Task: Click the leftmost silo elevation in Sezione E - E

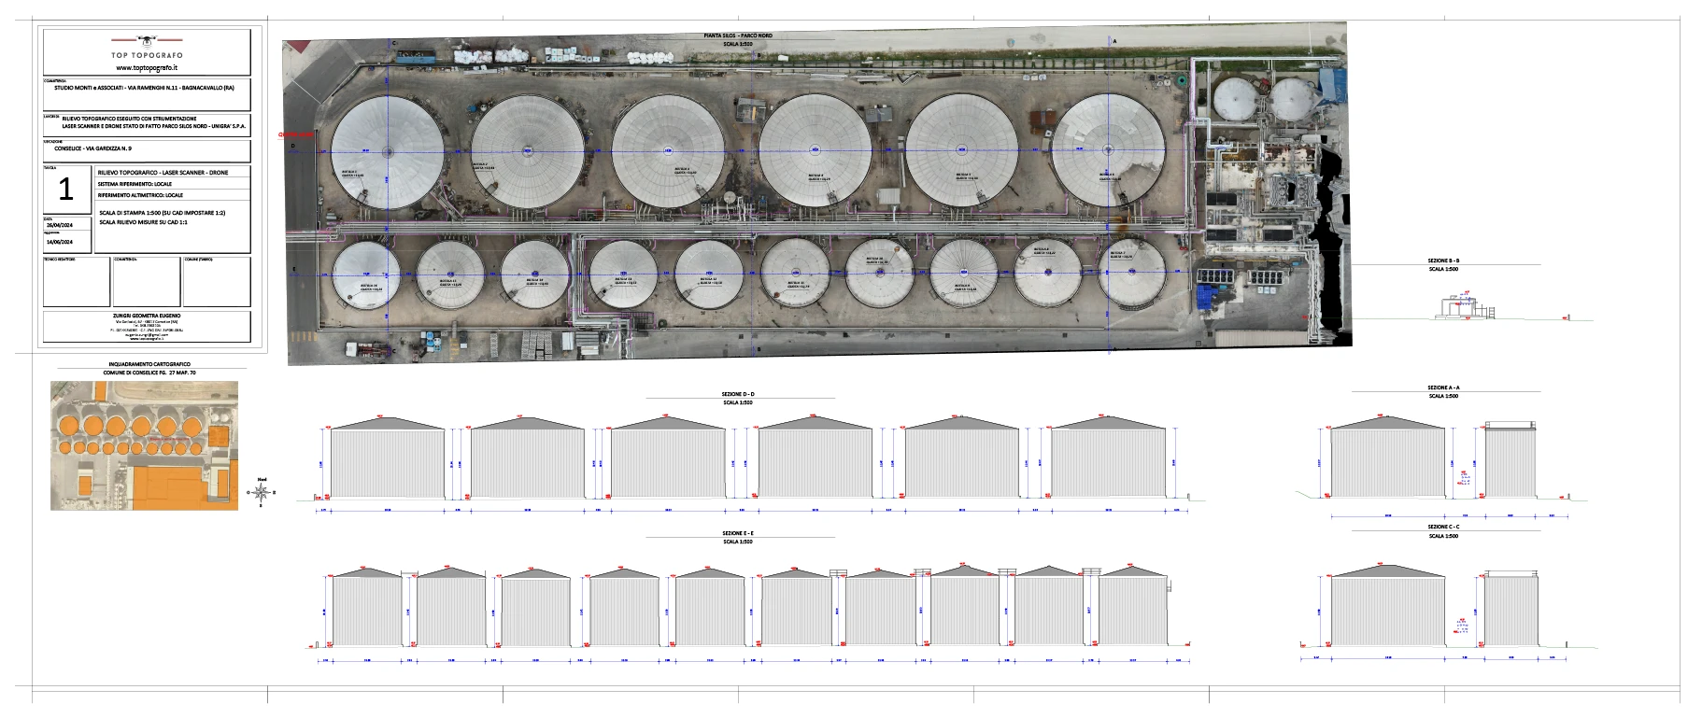Action: coord(368,605)
